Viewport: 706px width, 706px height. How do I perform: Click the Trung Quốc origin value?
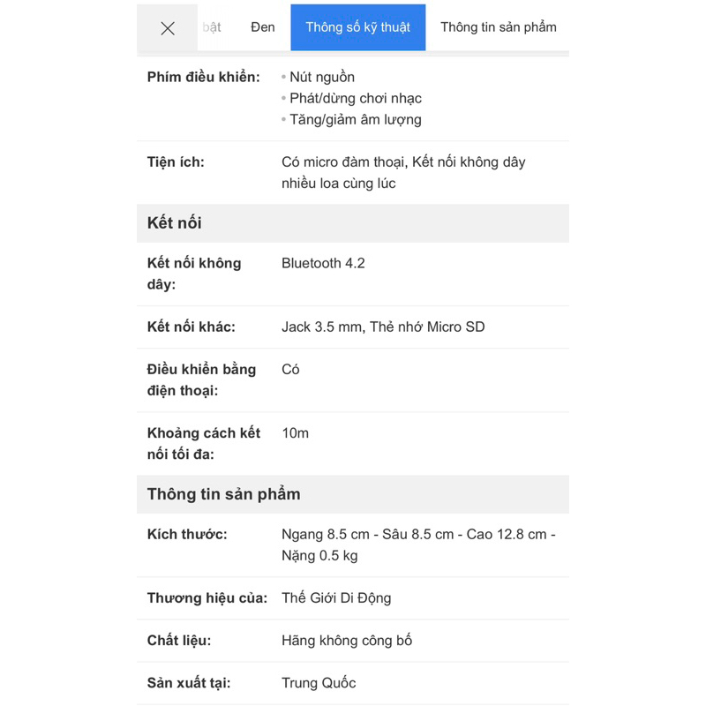[x=319, y=683]
